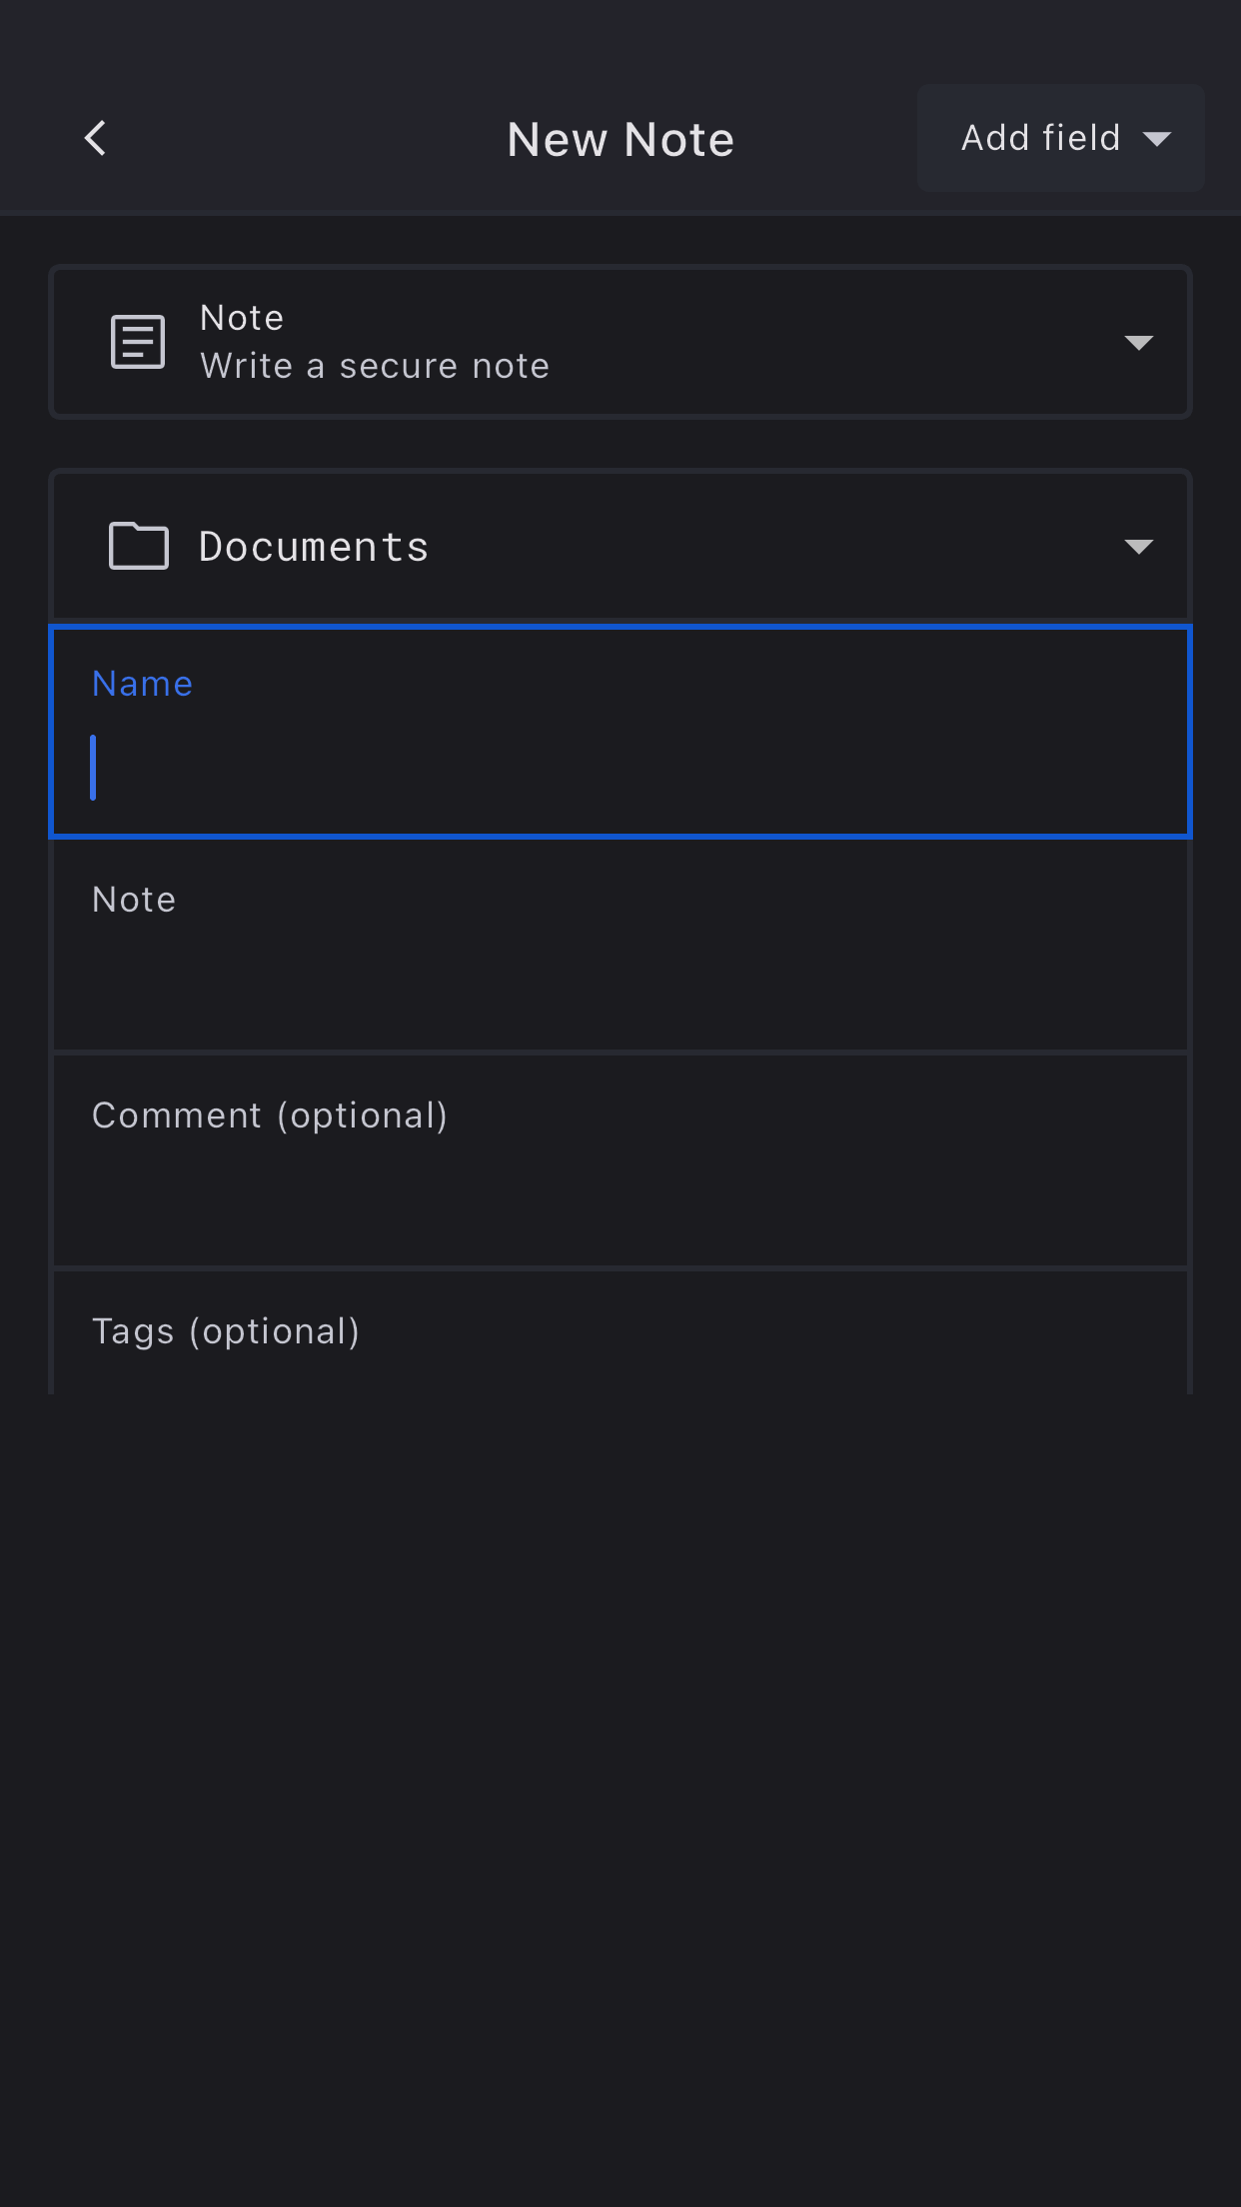The height and width of the screenshot is (2207, 1241).
Task: Click the Tags (optional) label text
Action: (x=226, y=1331)
